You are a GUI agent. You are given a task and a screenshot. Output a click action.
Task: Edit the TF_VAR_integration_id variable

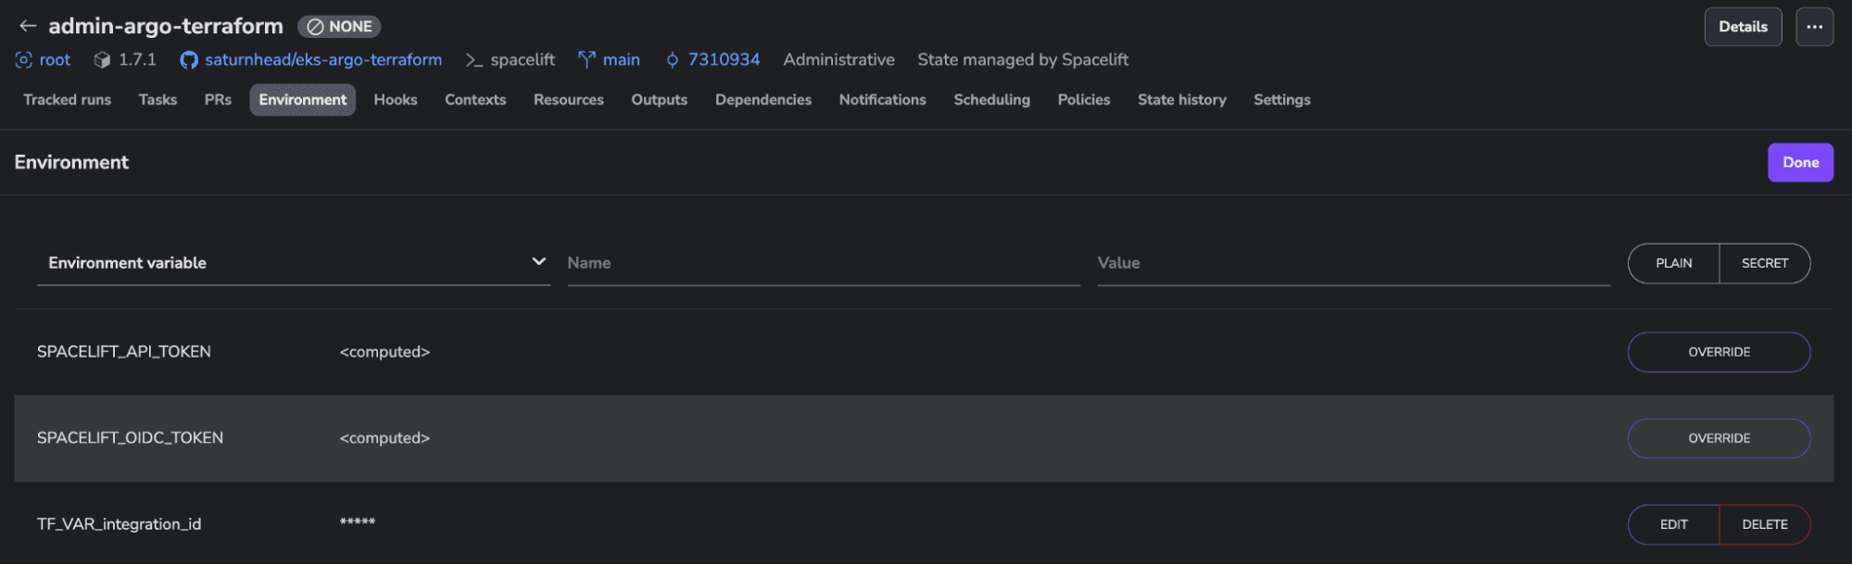point(1673,524)
